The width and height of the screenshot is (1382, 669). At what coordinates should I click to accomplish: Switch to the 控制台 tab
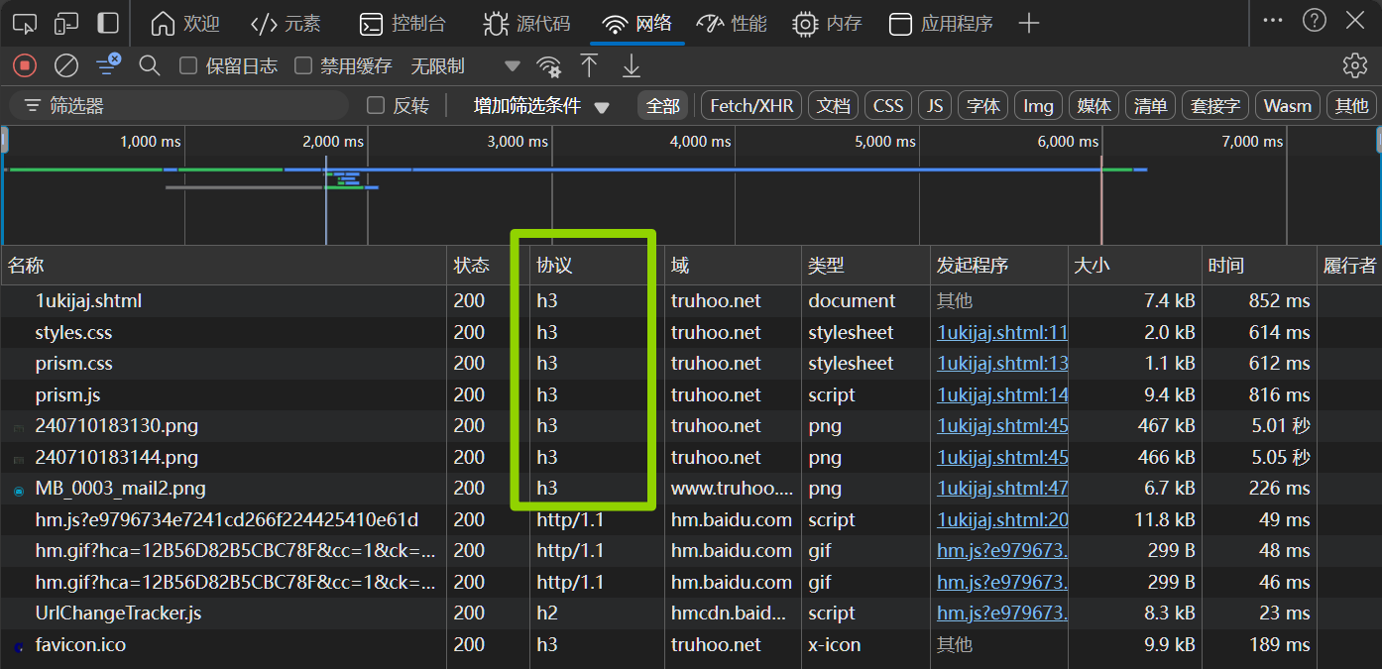[402, 24]
